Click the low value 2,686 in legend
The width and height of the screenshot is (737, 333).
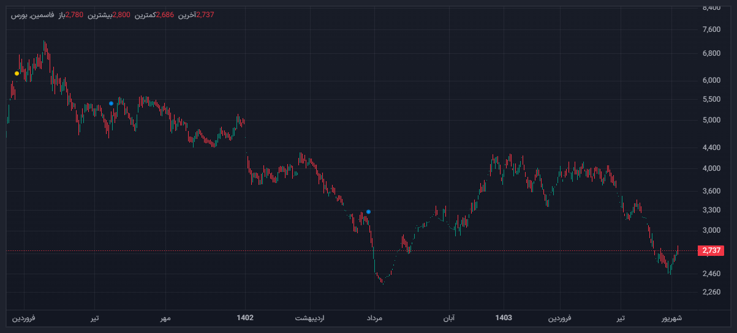coord(165,15)
